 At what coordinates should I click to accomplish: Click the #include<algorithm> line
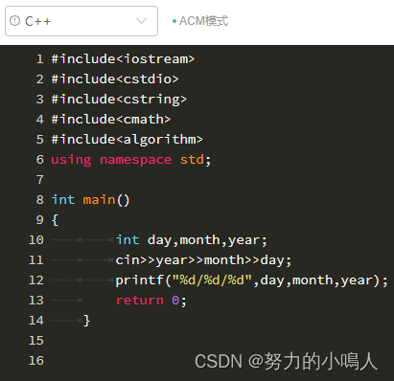click(127, 140)
